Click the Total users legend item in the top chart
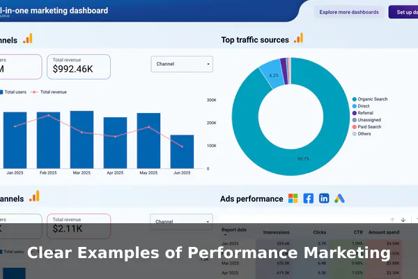 click(13, 92)
